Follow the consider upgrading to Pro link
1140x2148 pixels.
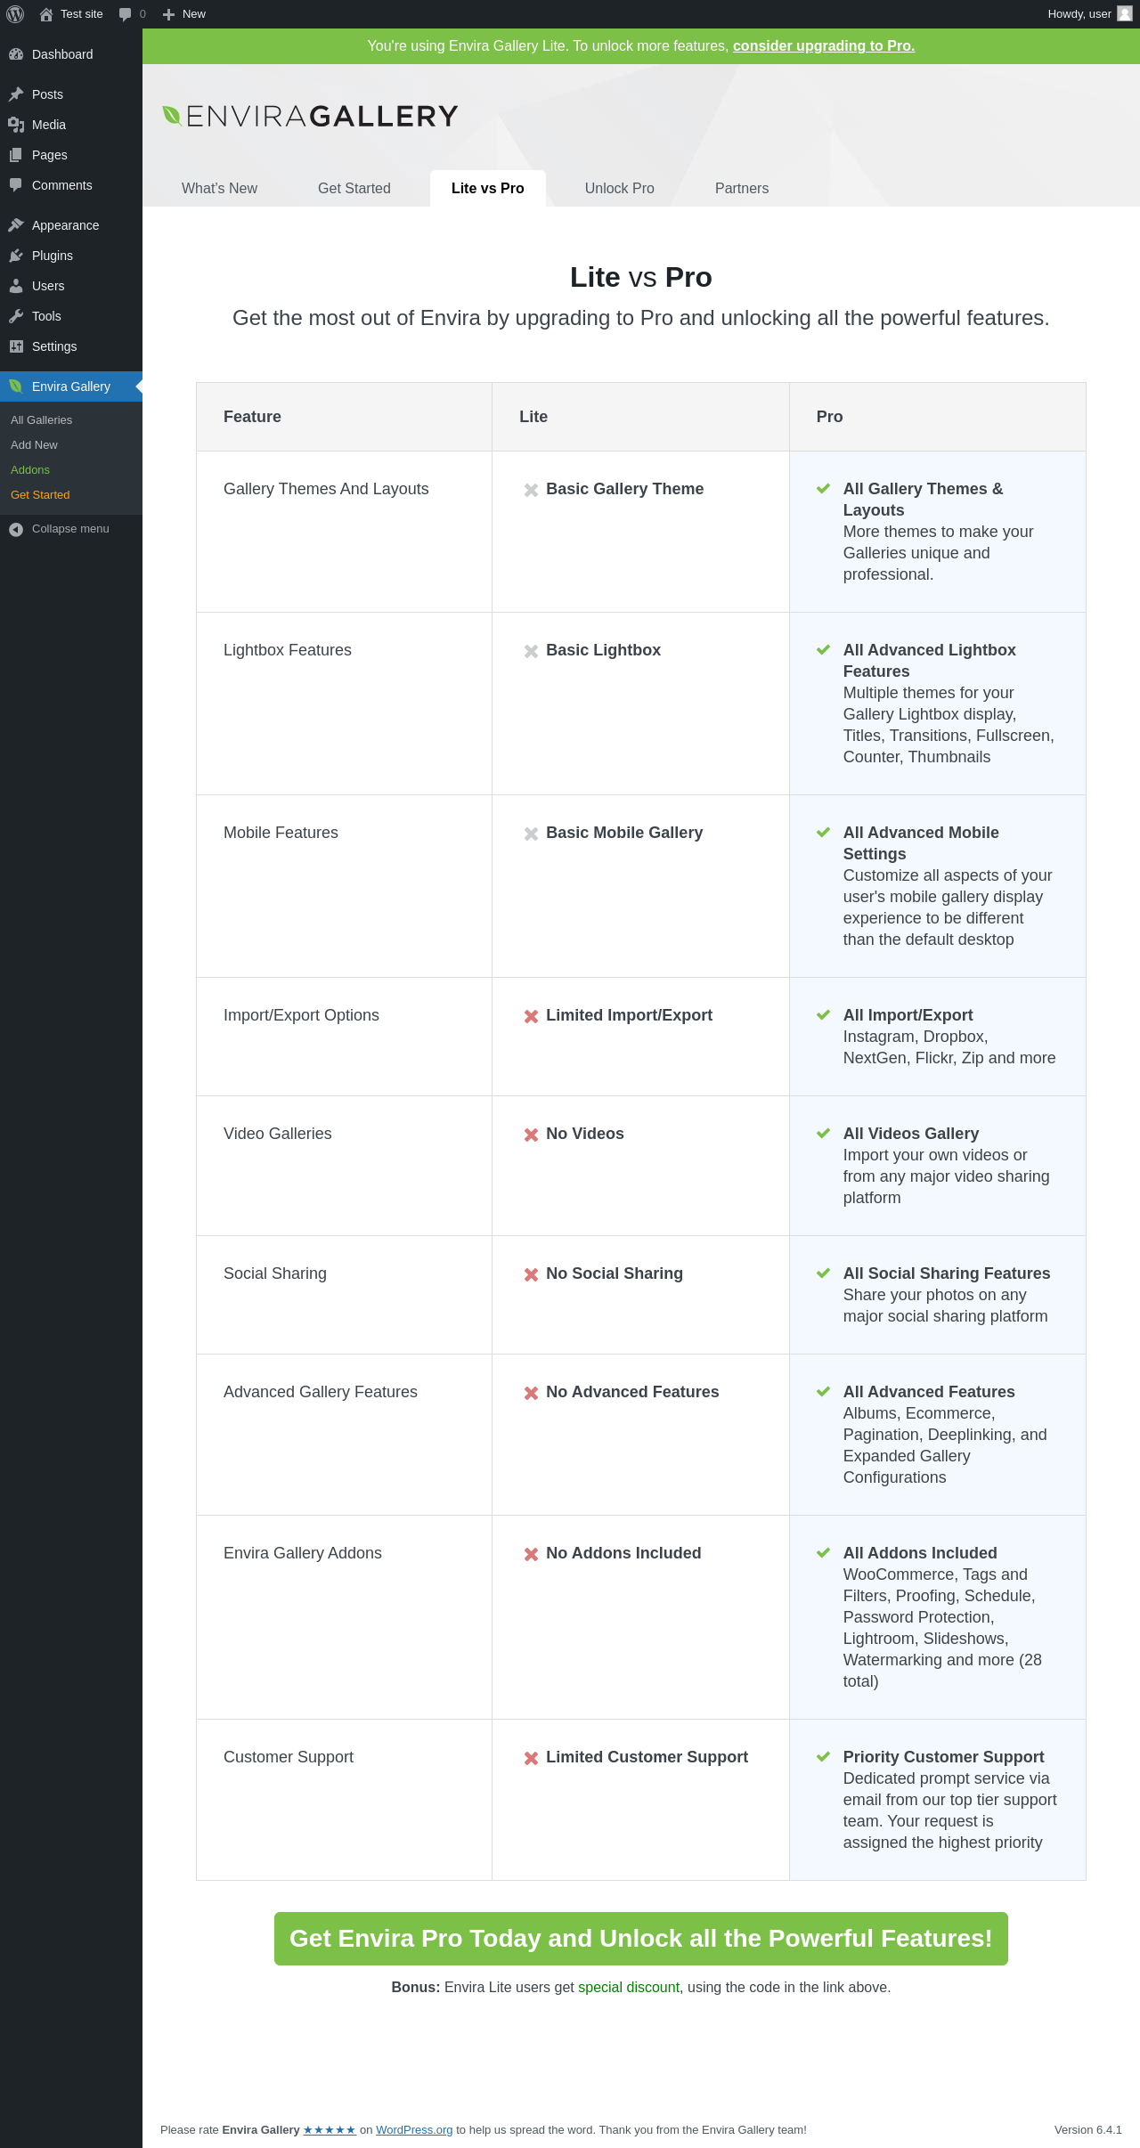coord(824,46)
